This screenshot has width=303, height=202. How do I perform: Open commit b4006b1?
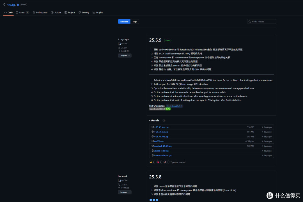pyautogui.click(x=125, y=188)
